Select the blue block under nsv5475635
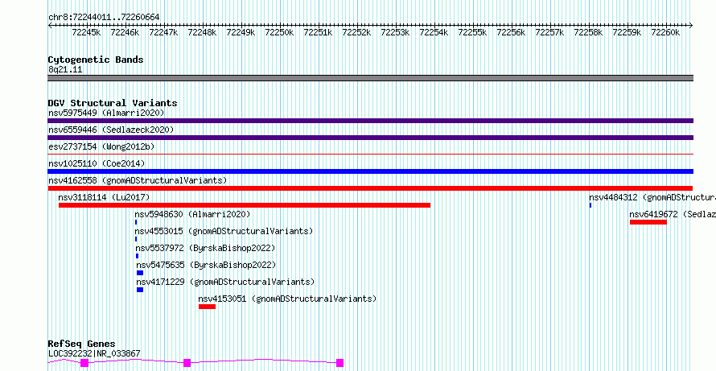The width and height of the screenshot is (716, 371). pos(140,273)
